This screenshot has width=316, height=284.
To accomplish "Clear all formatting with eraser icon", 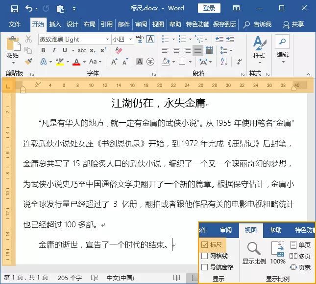I will point(119,50).
